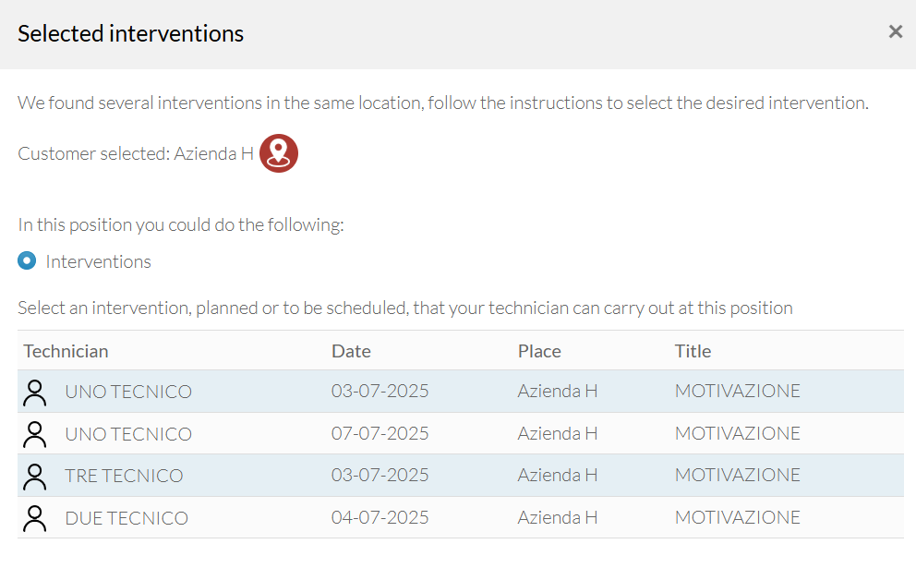Choose the DUE TECNICO intervention row
Image resolution: width=916 pixels, height=568 pixels.
pos(461,518)
